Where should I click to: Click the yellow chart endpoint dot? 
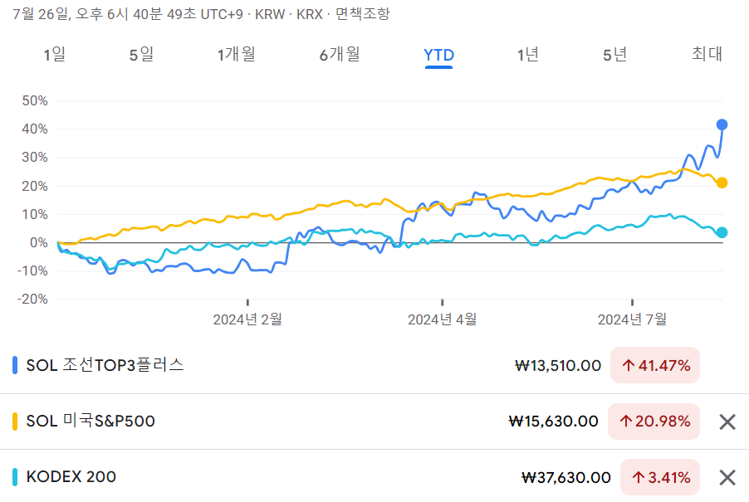click(722, 183)
